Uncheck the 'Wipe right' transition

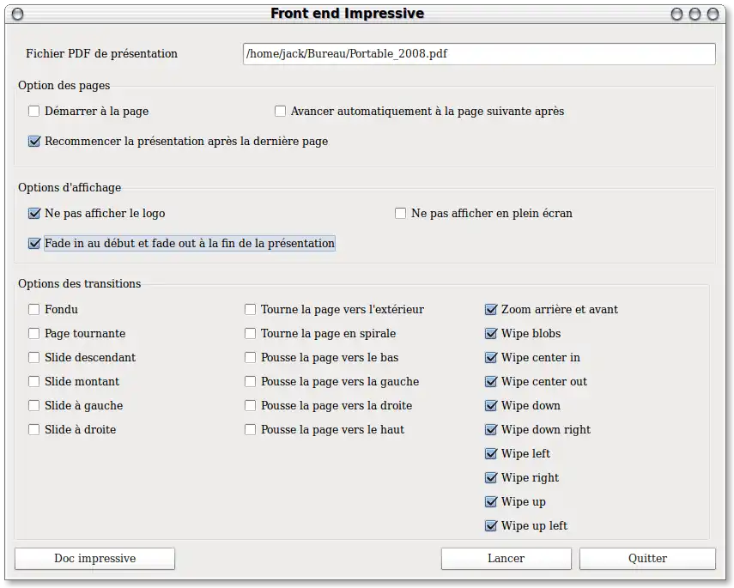(x=490, y=477)
